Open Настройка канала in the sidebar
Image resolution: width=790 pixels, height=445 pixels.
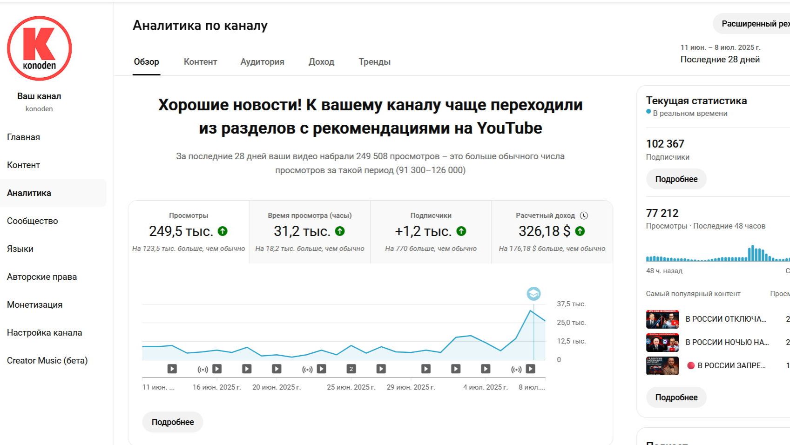pyautogui.click(x=44, y=332)
